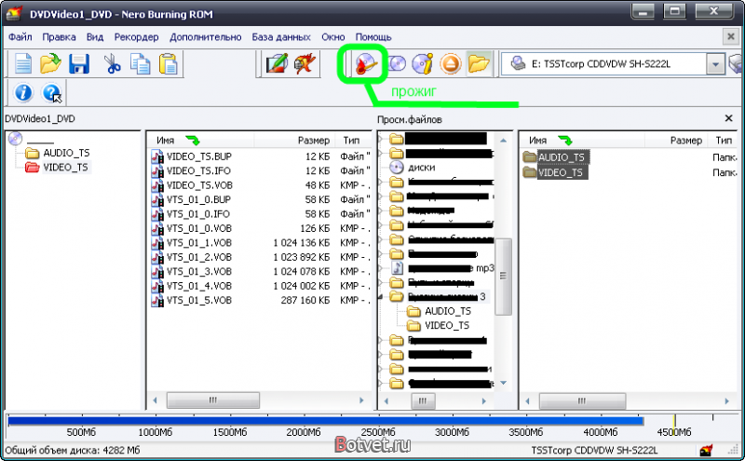
Task: Click the Help question mark icon
Action: [51, 93]
